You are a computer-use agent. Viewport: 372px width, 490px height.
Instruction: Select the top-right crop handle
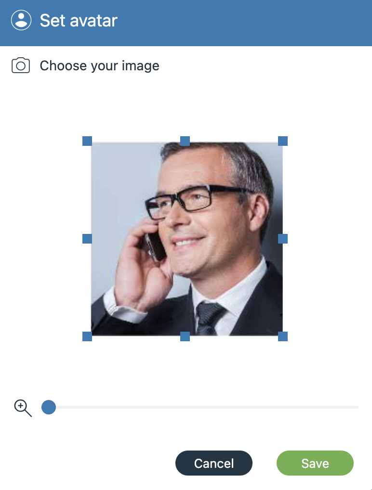[283, 141]
